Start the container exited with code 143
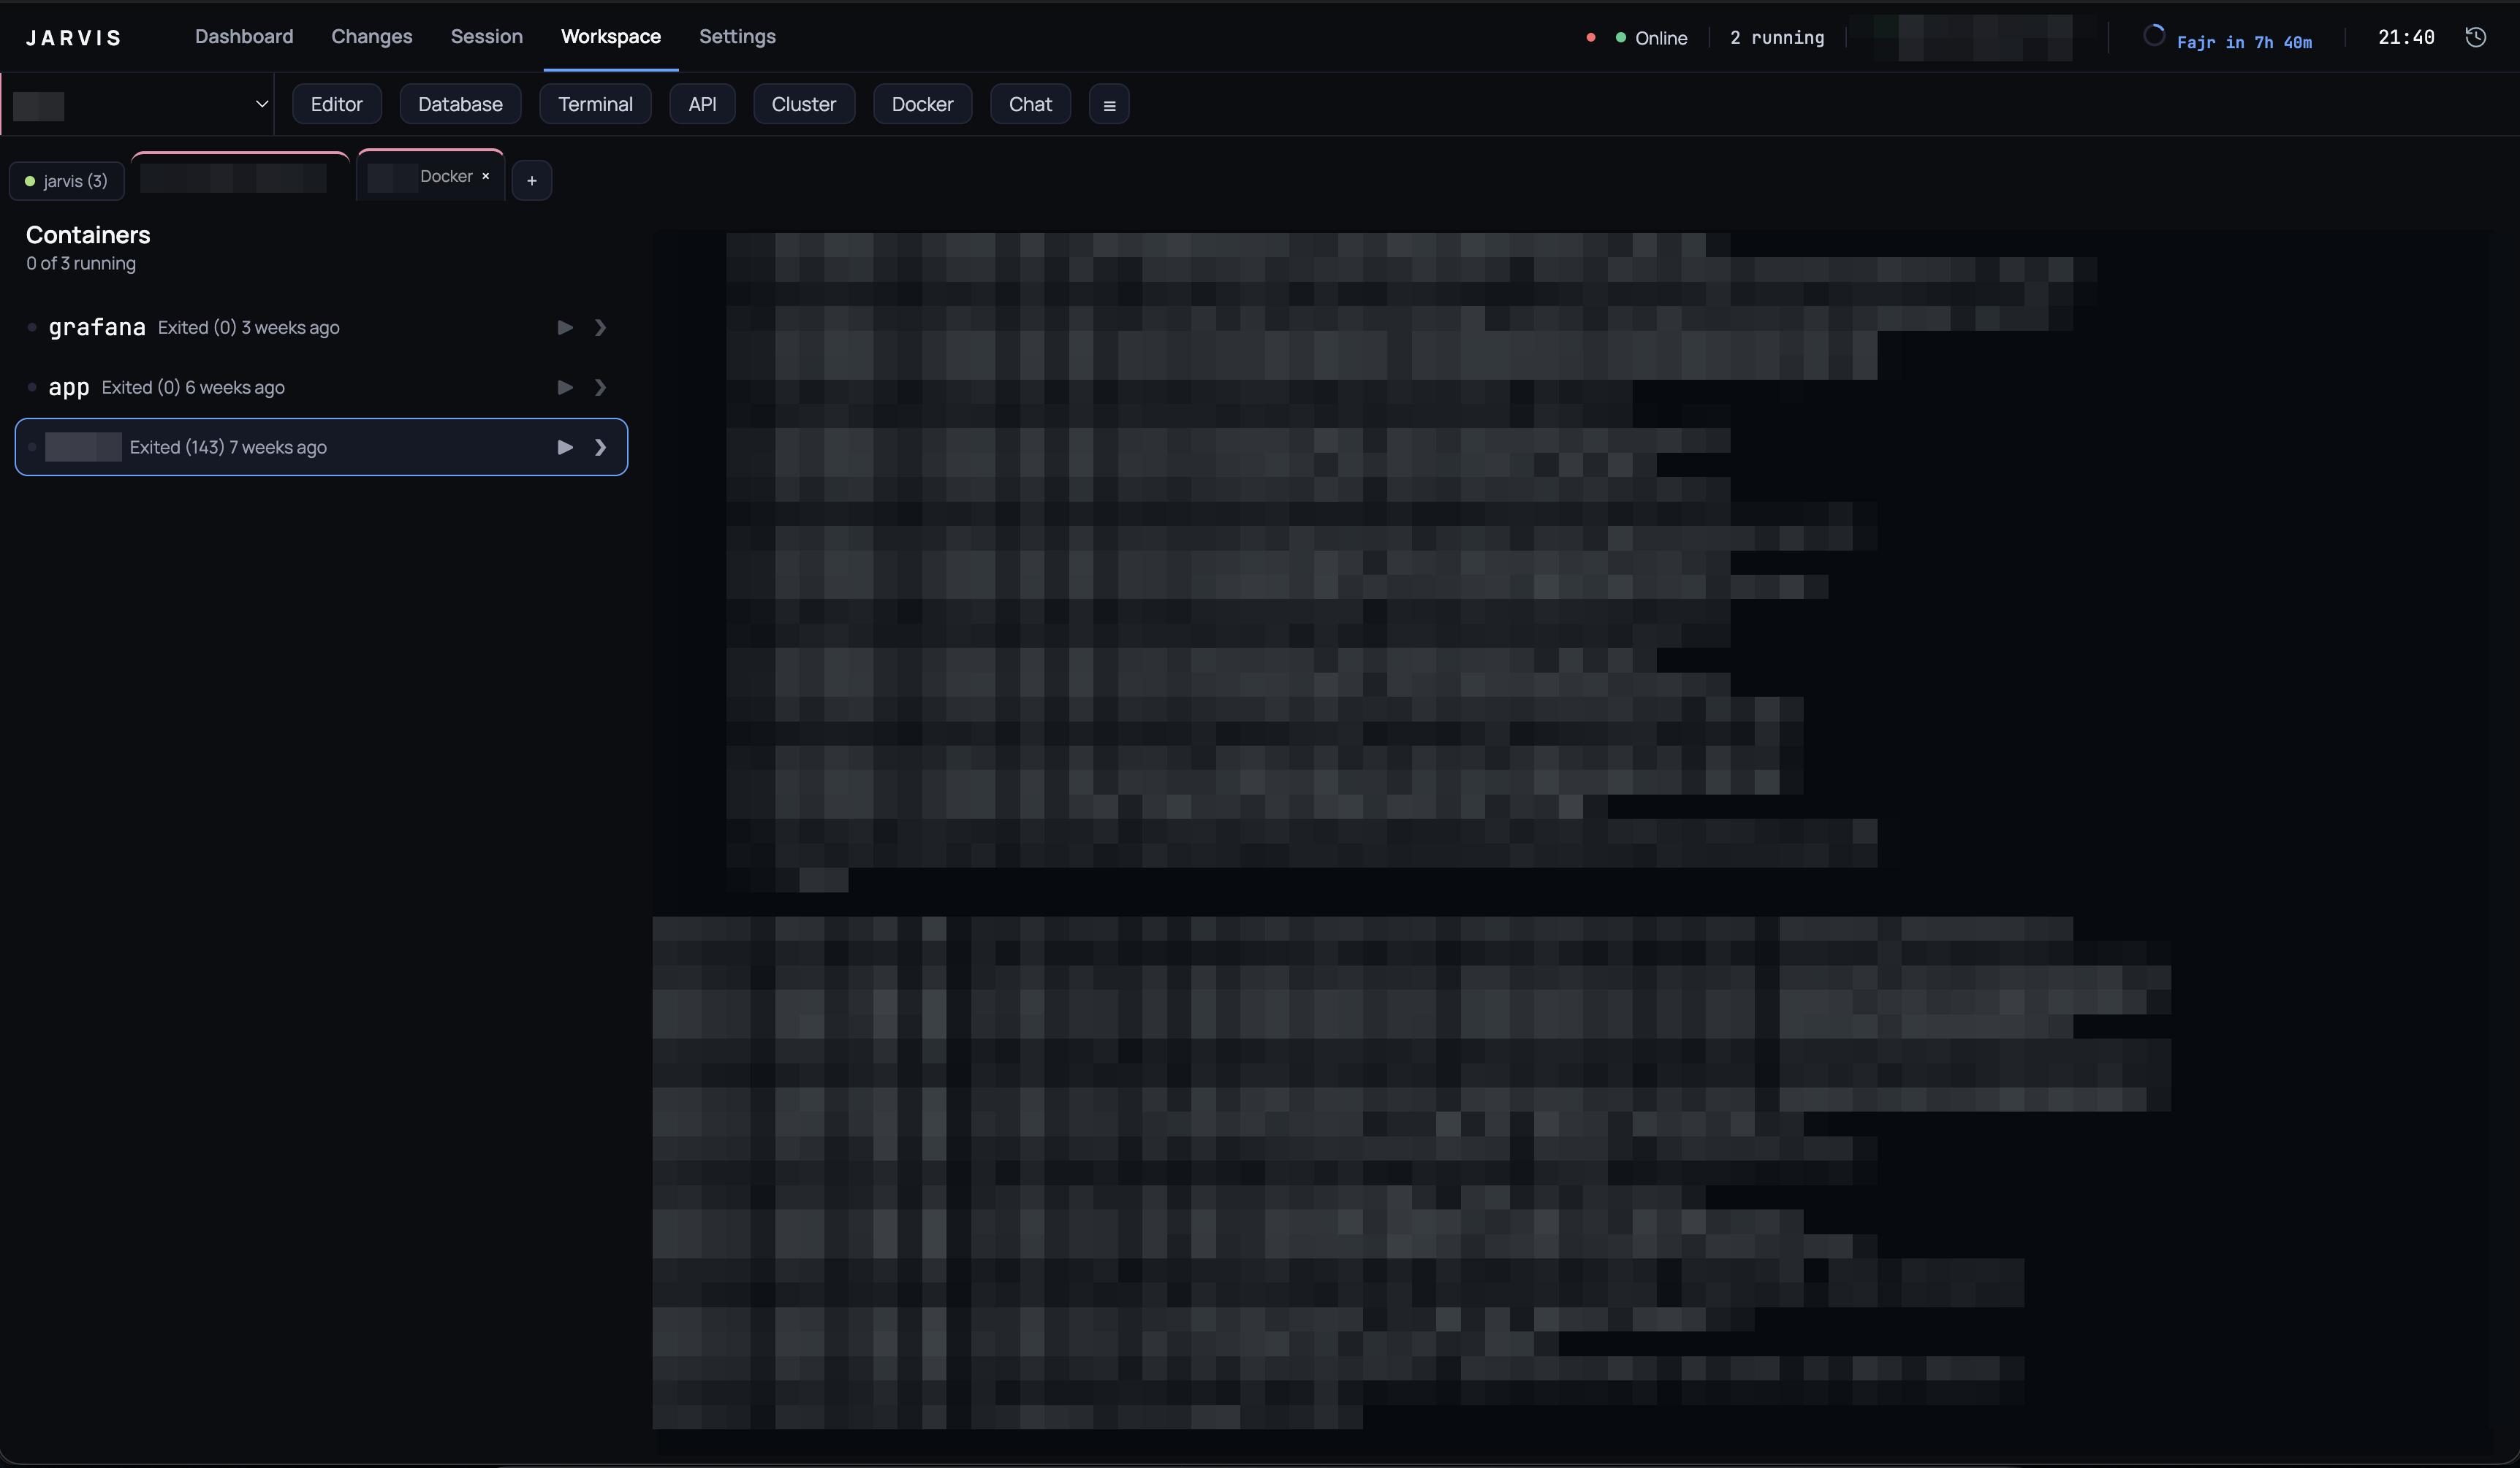 (x=565, y=448)
